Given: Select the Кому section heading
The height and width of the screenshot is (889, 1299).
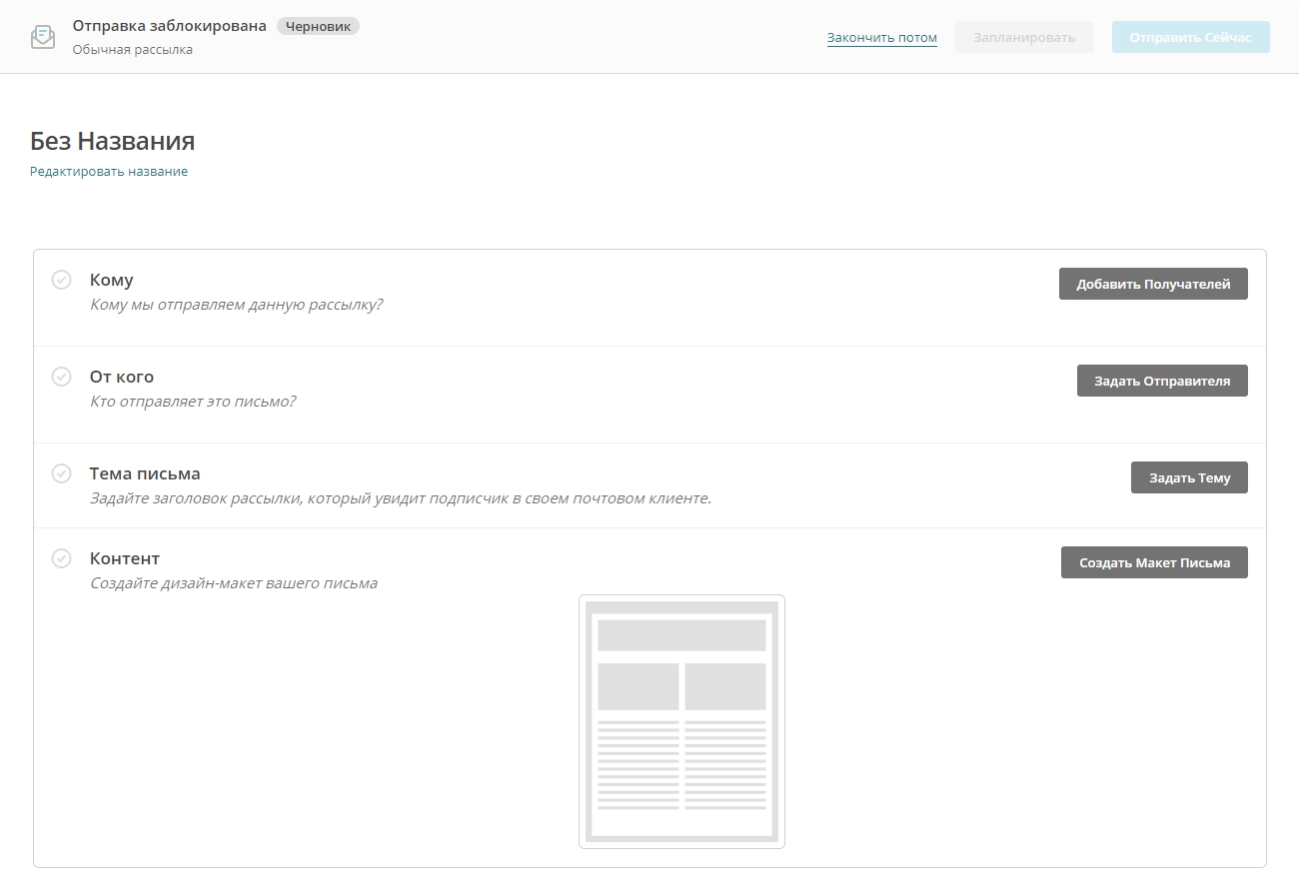Looking at the screenshot, I should (x=111, y=281).
